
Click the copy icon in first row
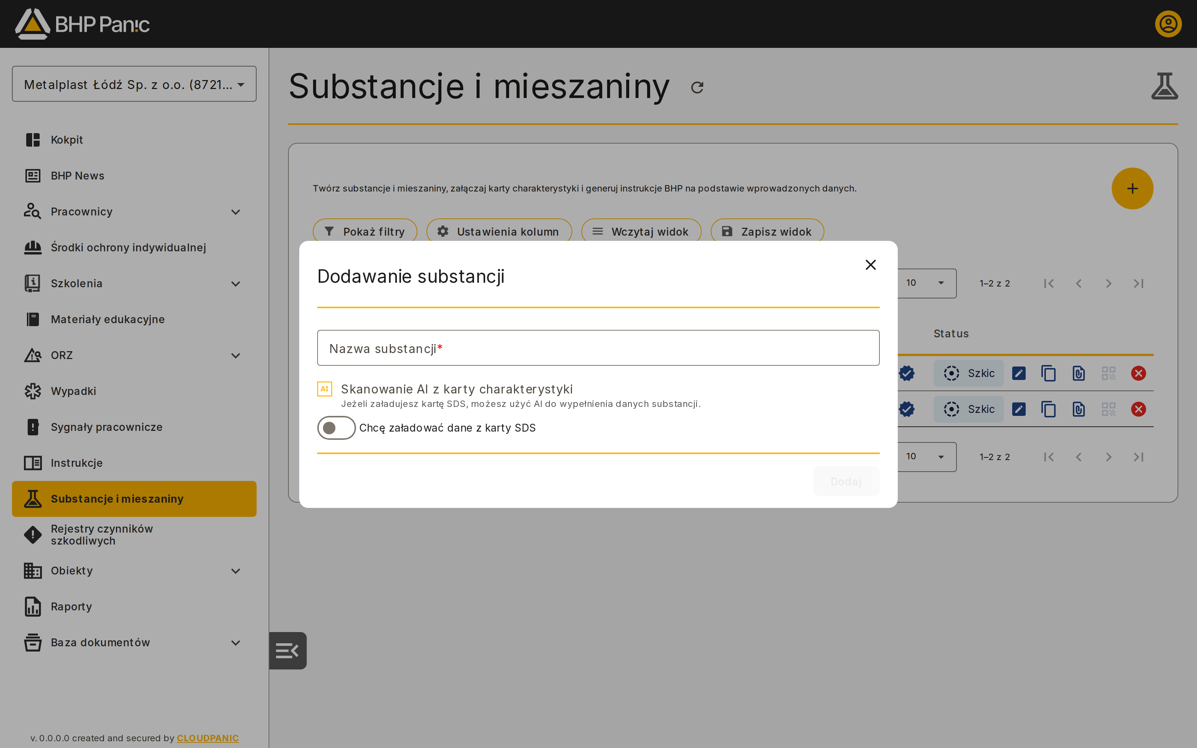[1048, 373]
